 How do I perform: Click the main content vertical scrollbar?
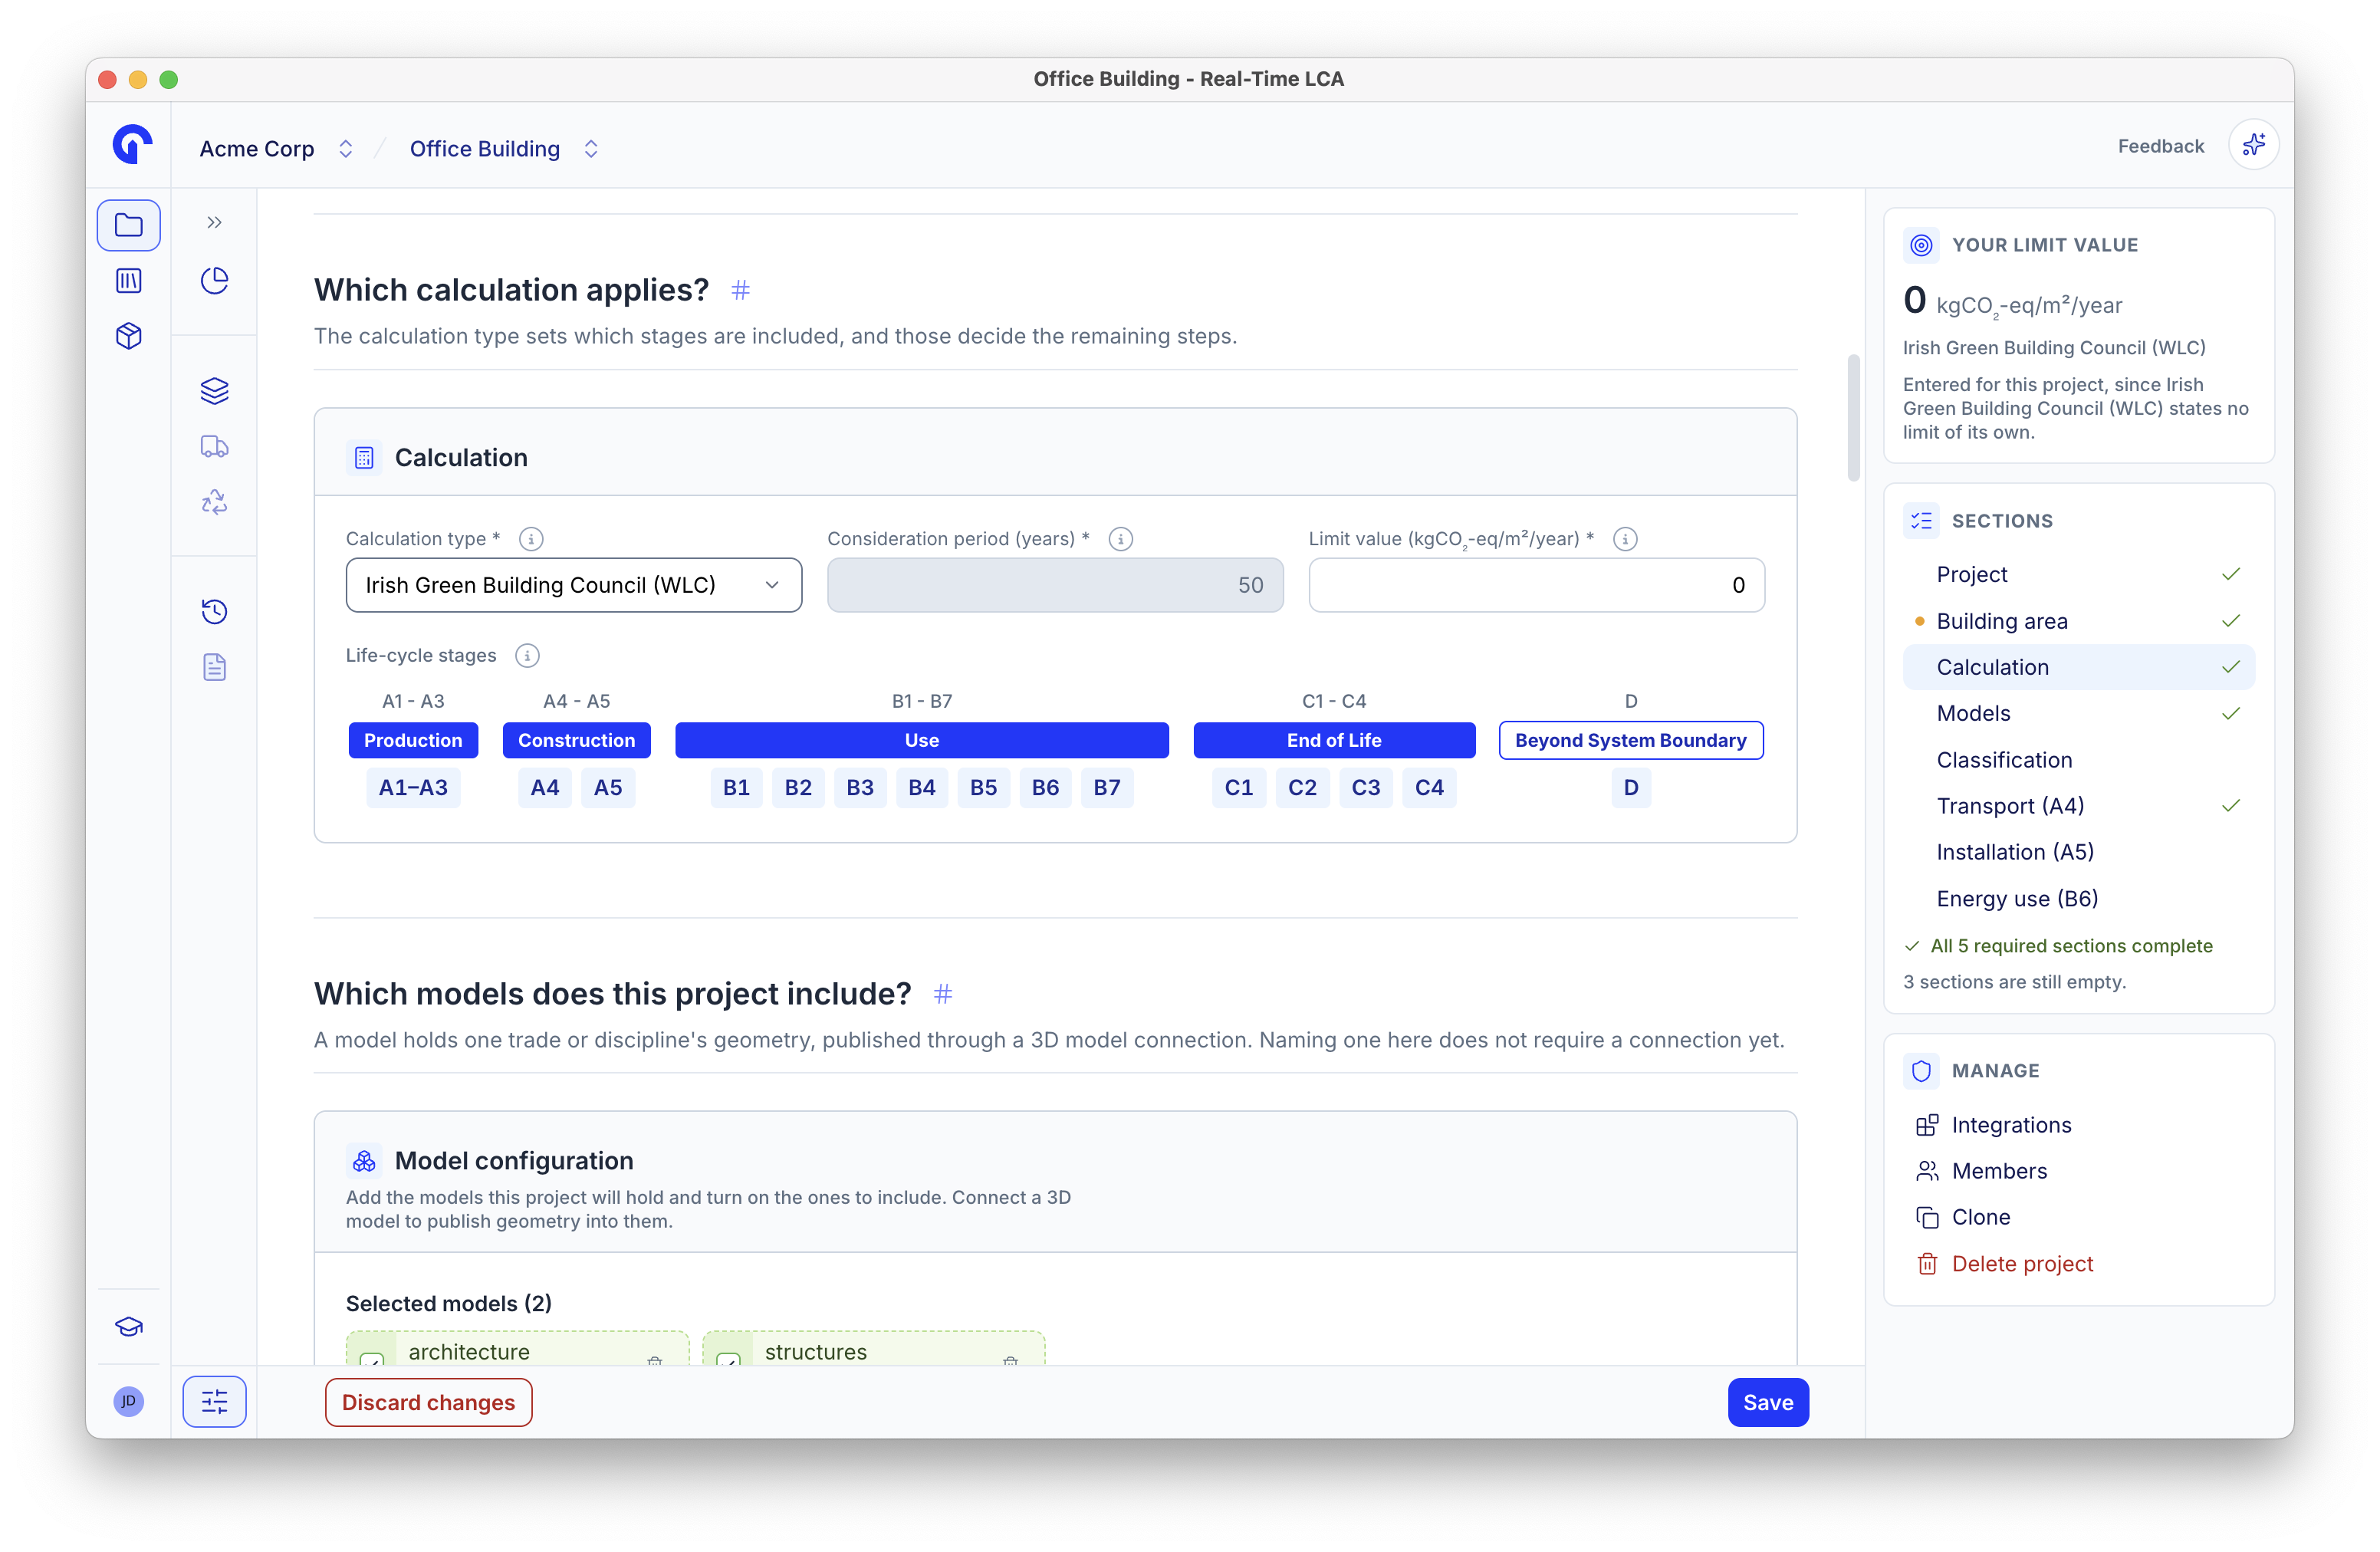(1853, 418)
